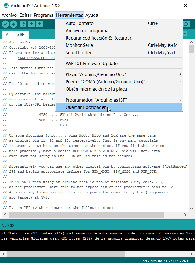The height and width of the screenshot is (263, 195).
Task: Open a sketch with the up-arrow icon
Action: point(31,24)
